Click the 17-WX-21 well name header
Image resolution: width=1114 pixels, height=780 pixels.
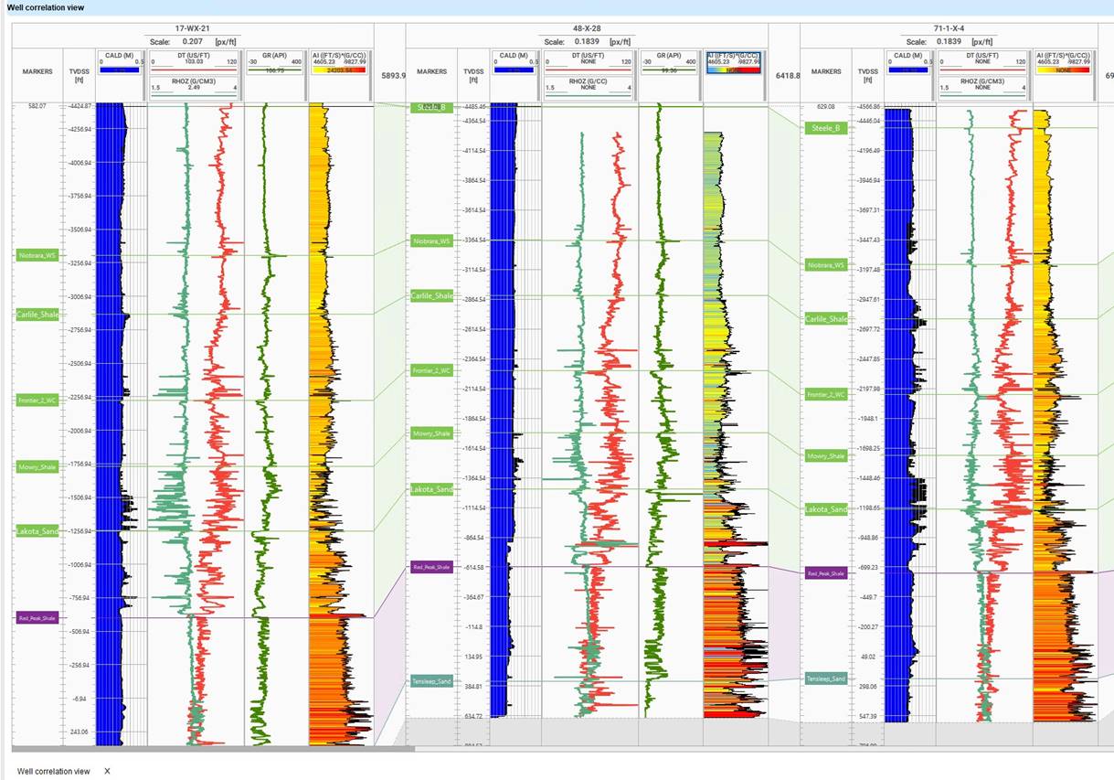pyautogui.click(x=192, y=28)
